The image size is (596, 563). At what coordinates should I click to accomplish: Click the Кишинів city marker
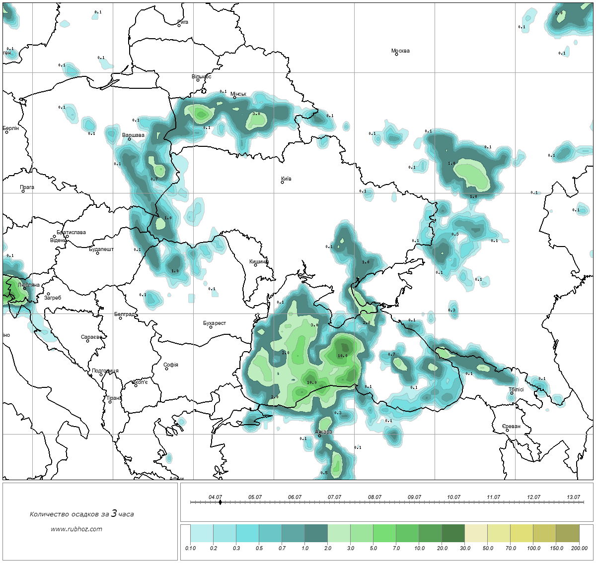tap(255, 265)
